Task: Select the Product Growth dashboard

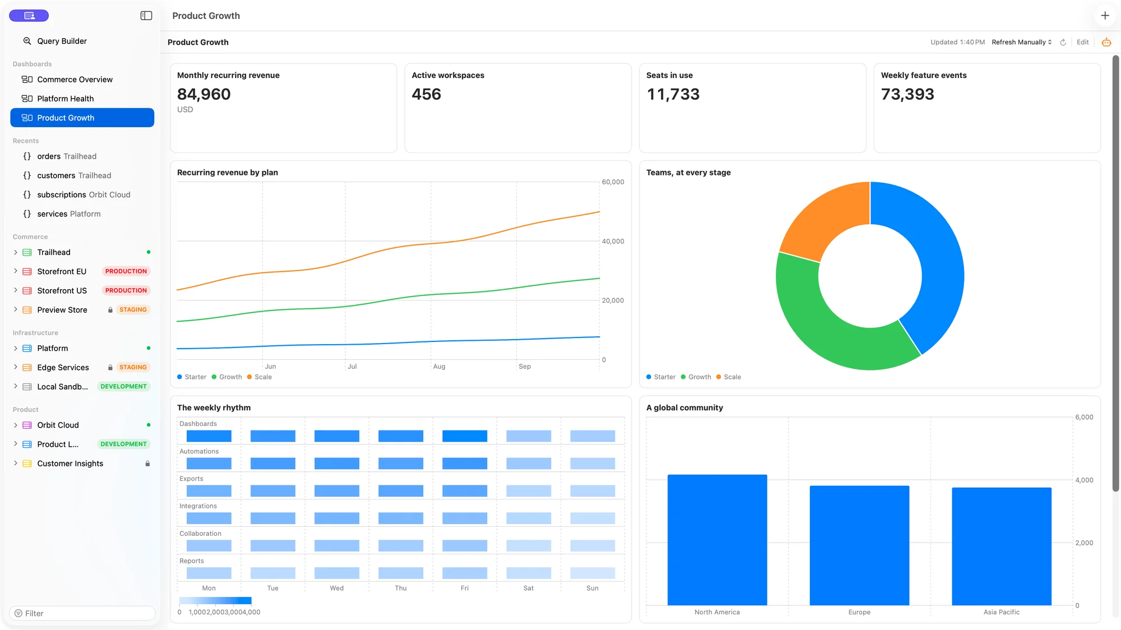Action: click(82, 118)
